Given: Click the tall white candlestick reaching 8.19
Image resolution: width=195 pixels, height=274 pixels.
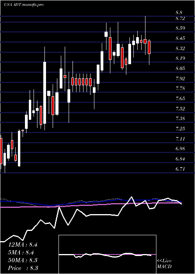Looking at the screenshot, I should [45, 93].
